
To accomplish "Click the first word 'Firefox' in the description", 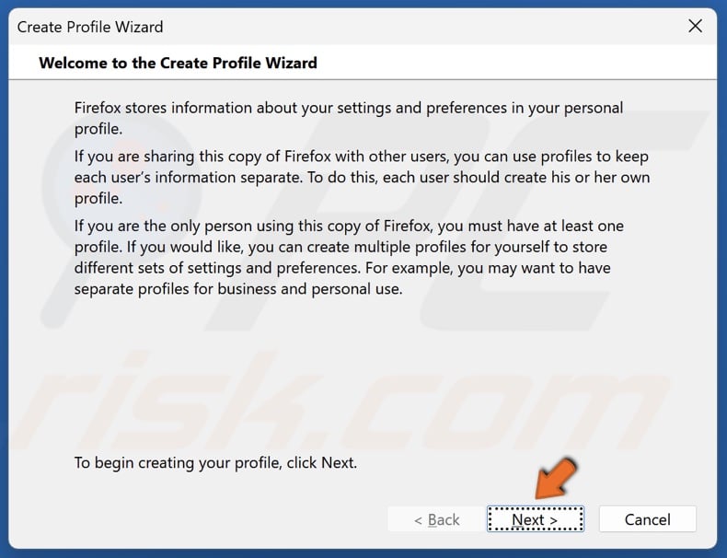I will [102, 108].
